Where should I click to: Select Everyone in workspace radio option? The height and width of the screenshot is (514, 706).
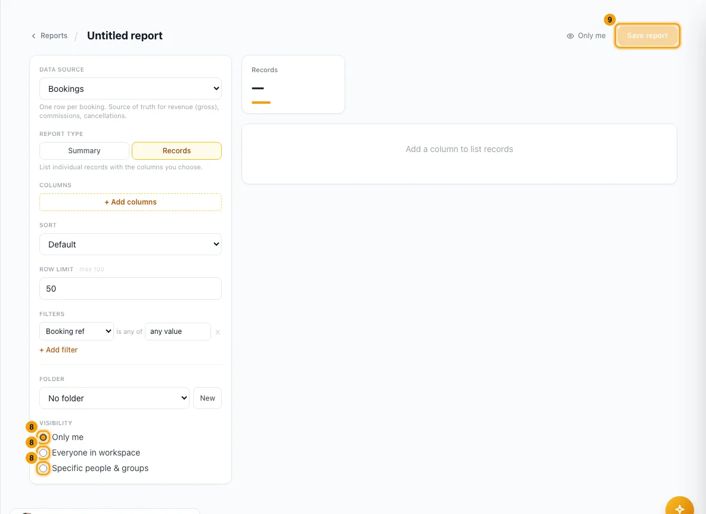(43, 453)
